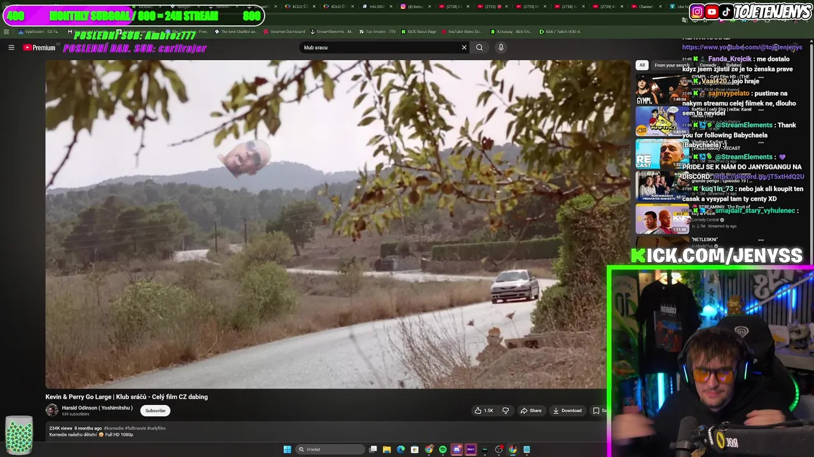Viewport: 814px width, 457px height.
Task: Click the #fullmovie hashtag
Action: click(x=135, y=428)
